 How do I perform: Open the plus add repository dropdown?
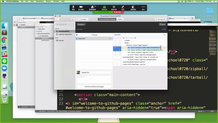coord(57,19)
